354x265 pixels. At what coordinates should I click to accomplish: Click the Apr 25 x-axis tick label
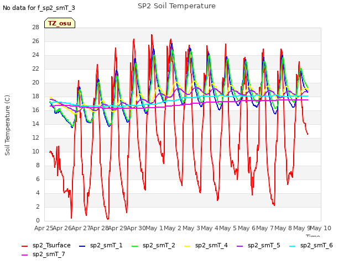click(44, 228)
